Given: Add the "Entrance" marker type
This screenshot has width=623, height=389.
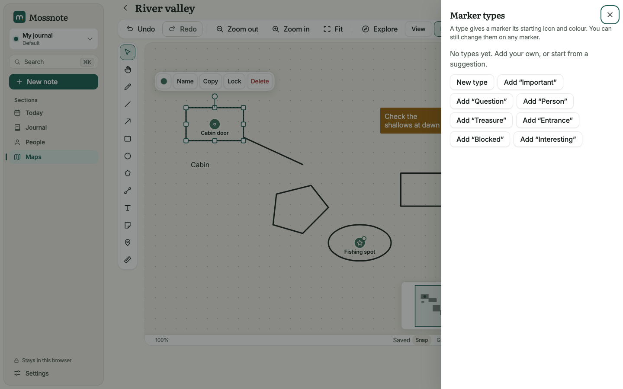Looking at the screenshot, I should click(x=548, y=120).
